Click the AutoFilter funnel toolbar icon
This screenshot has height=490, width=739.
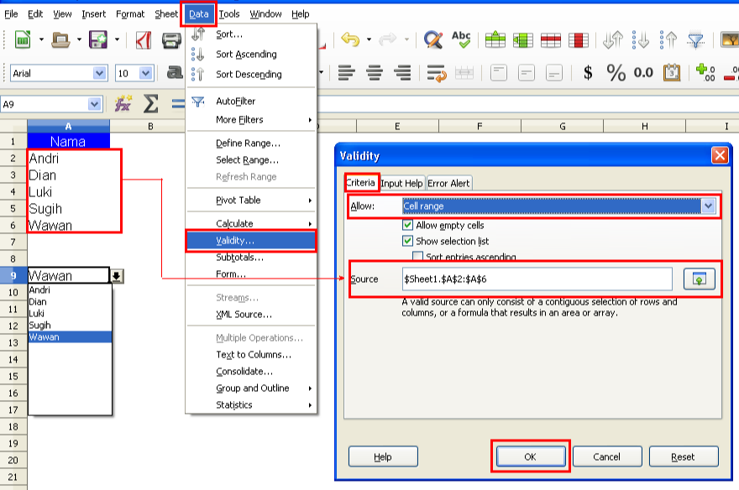coord(695,40)
